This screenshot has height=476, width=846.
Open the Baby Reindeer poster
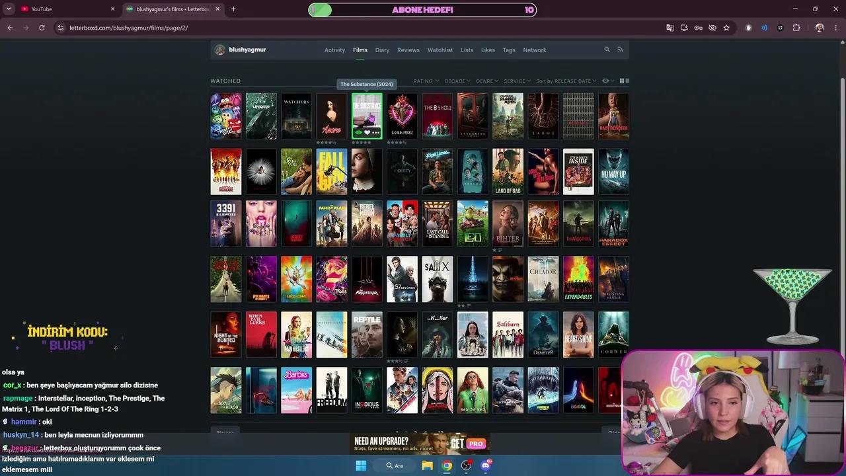[x=613, y=116]
